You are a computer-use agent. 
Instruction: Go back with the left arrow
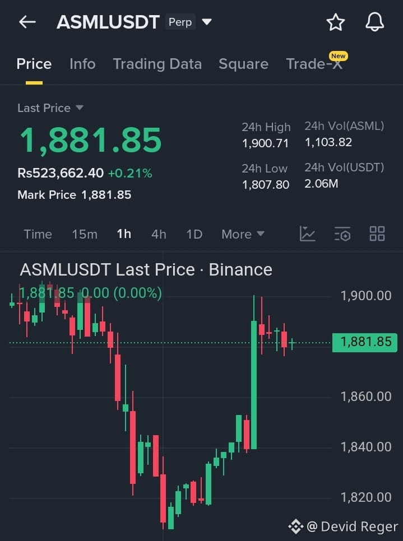tap(27, 22)
